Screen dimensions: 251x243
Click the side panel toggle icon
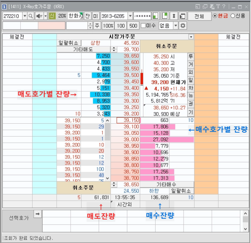click(x=183, y=16)
